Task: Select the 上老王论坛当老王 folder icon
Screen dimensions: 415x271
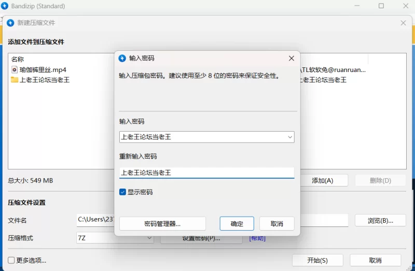Action: pos(15,80)
